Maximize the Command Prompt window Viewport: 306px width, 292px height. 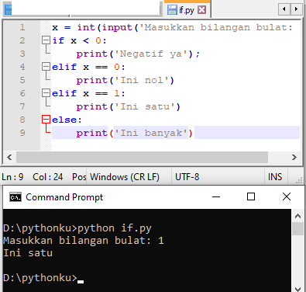tap(251, 196)
